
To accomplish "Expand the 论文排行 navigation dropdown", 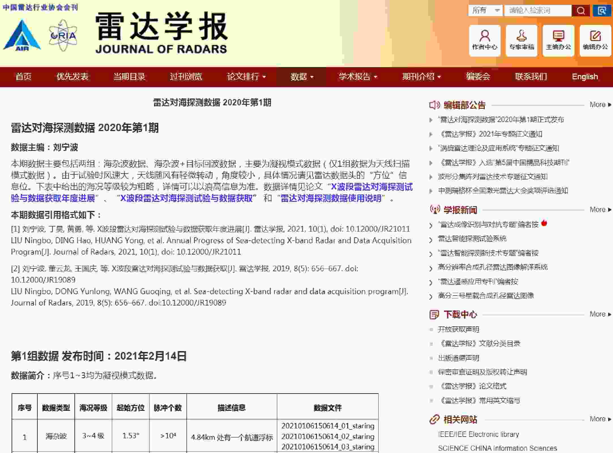I will click(x=246, y=77).
